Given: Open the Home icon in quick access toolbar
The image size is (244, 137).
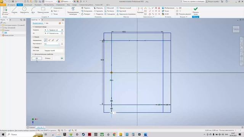Looking at the screenshot, I should (25, 2).
